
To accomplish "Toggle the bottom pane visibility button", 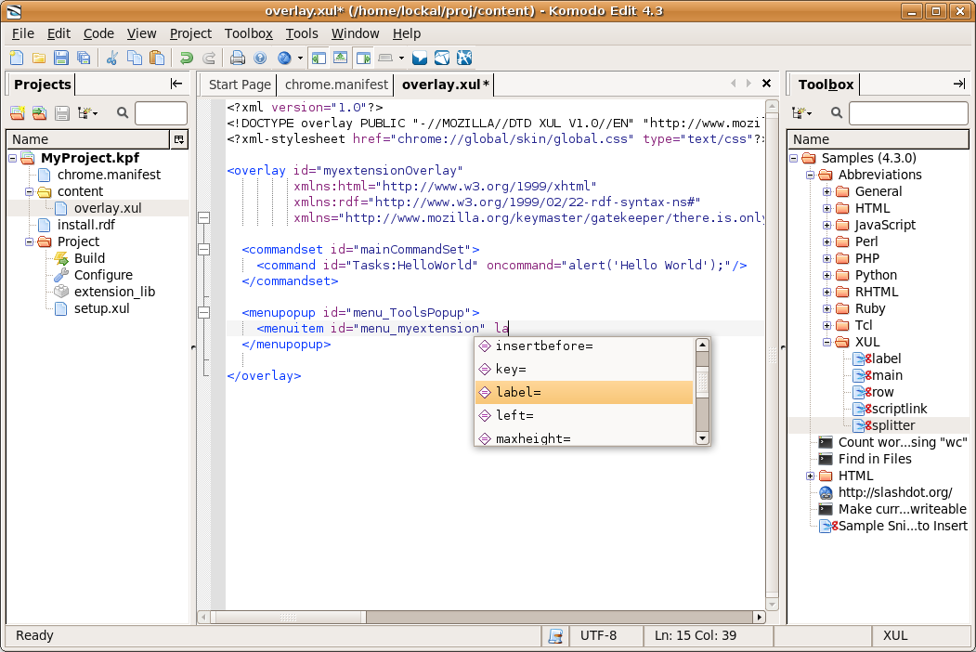I will (x=341, y=58).
